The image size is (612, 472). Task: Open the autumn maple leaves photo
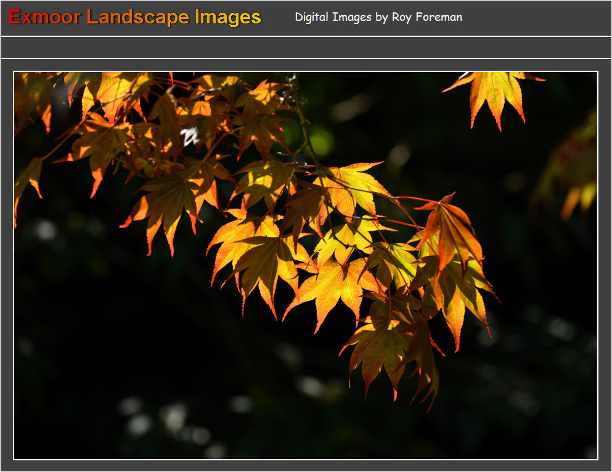[x=306, y=266]
